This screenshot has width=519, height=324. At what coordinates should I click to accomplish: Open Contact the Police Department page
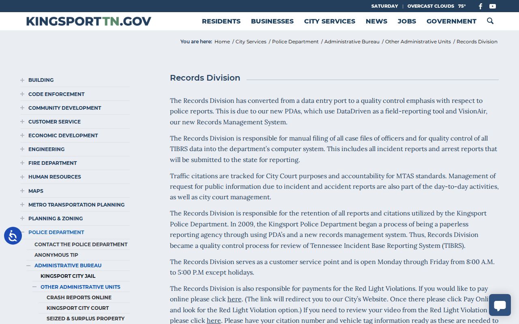tap(81, 245)
